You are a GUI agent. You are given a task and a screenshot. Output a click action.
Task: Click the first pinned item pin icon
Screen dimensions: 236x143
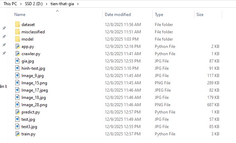4,28
